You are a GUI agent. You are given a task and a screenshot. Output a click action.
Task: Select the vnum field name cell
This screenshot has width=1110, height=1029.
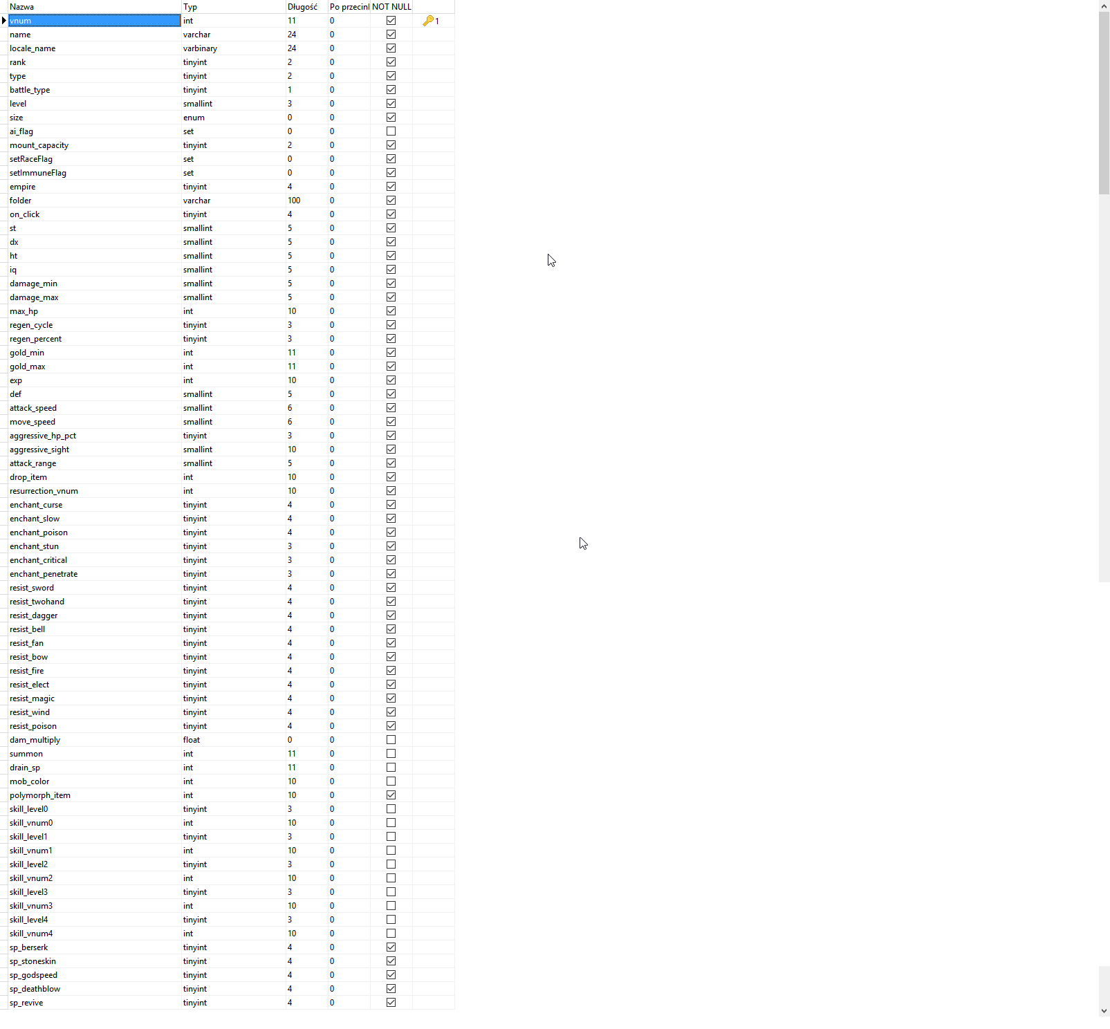click(x=95, y=21)
